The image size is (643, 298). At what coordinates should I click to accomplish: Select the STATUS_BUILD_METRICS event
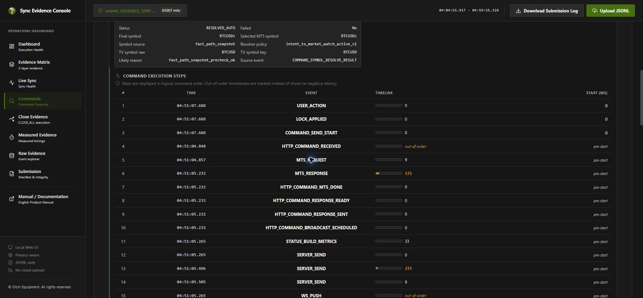point(311,241)
